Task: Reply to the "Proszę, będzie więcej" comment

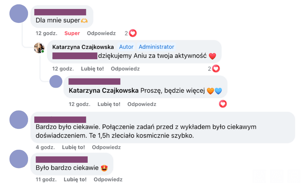Action: [142, 104]
